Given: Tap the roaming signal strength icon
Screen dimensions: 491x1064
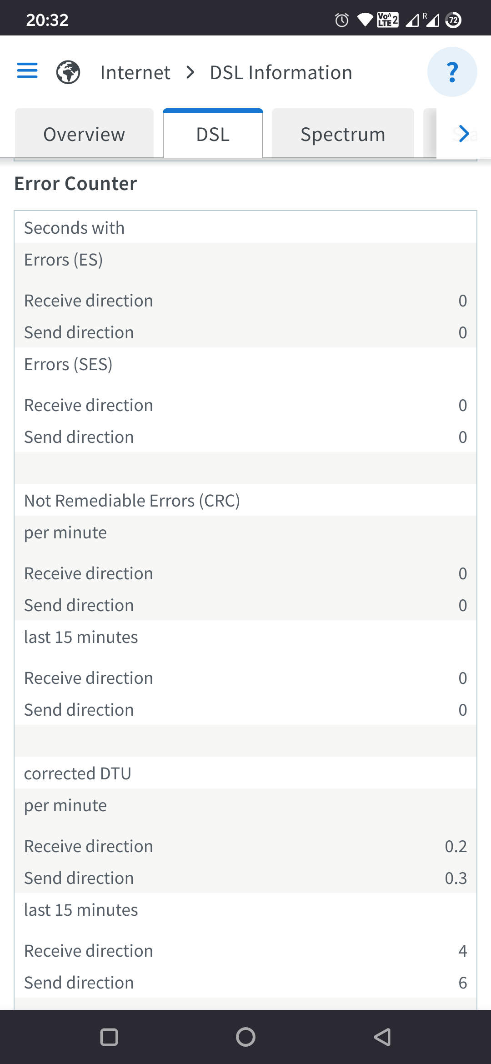Looking at the screenshot, I should 431,20.
